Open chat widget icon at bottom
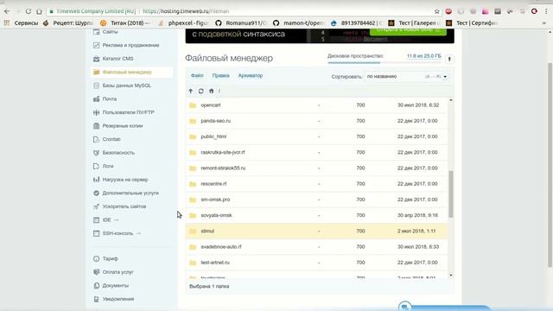The image size is (553, 311). 405,307
